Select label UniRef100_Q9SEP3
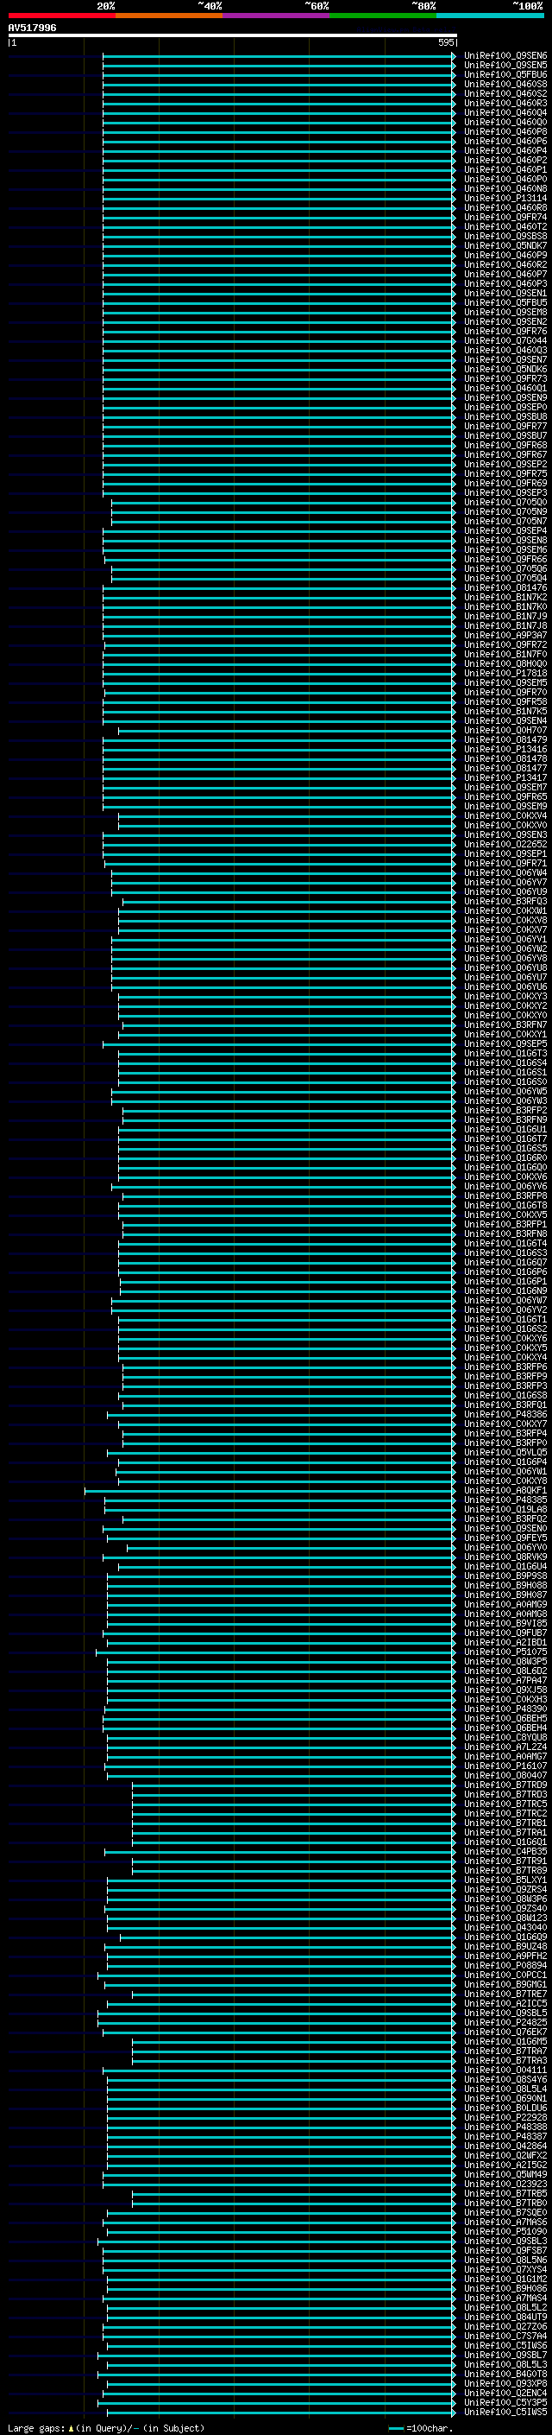552x2435 pixels. click(x=505, y=493)
